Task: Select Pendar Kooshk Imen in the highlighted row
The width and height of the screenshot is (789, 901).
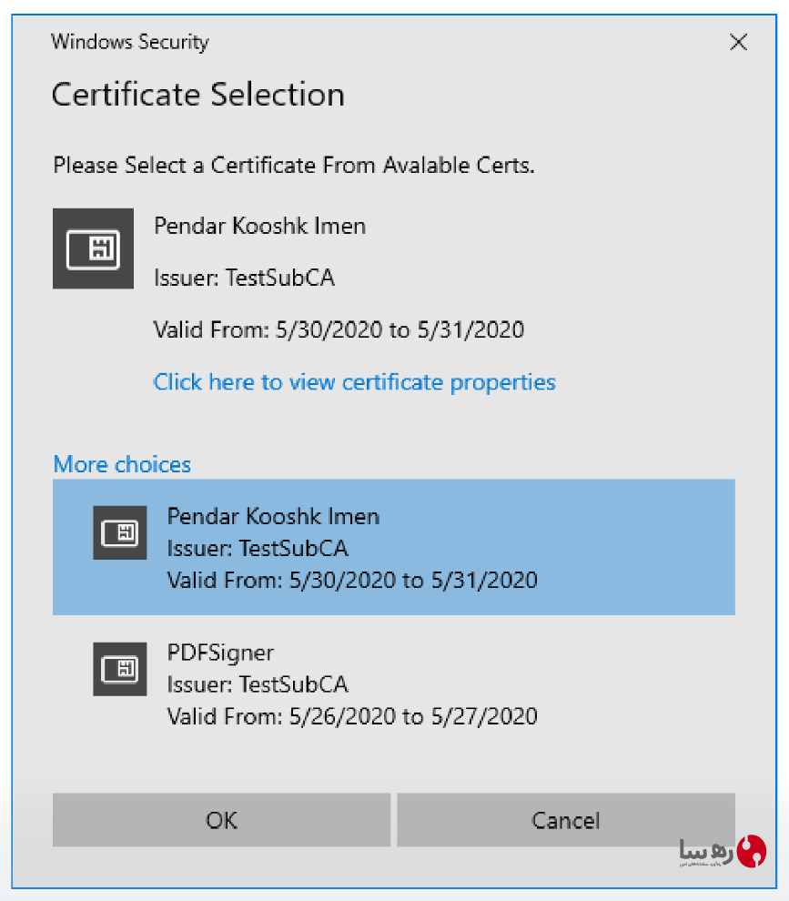Action: coord(273,516)
